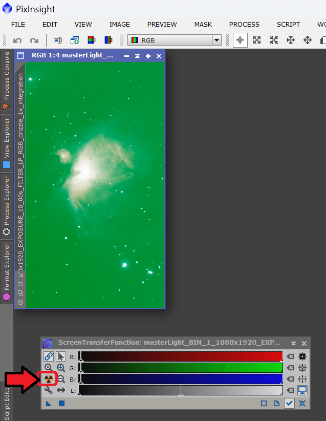This screenshot has height=421, width=326.
Task: Click the toolbar icon right of Redo
Action: [x=58, y=40]
